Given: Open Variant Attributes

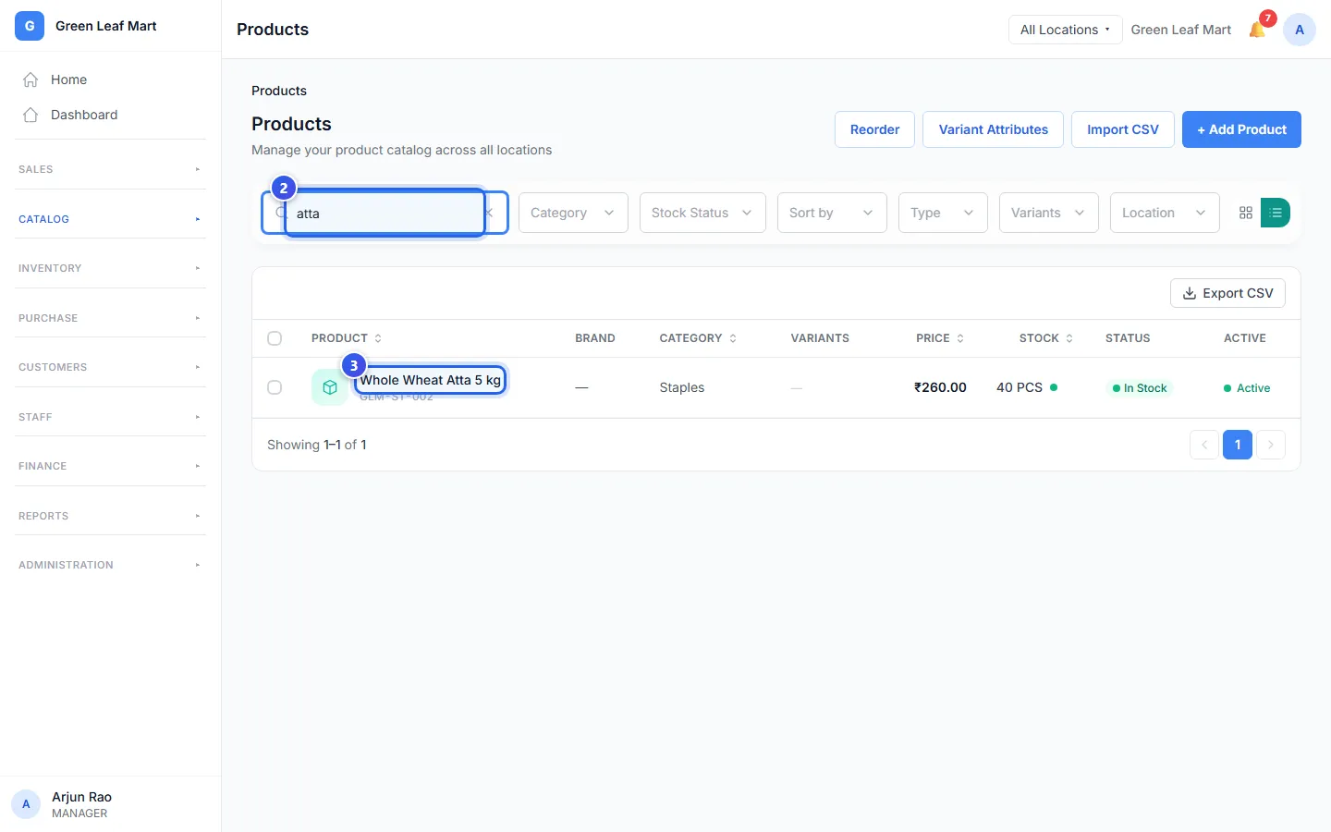Looking at the screenshot, I should 993,129.
